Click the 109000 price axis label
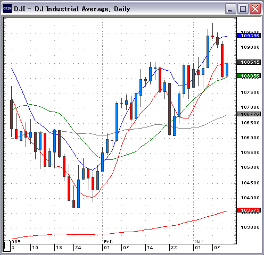Screen dimensions: 264x255 coord(250,47)
